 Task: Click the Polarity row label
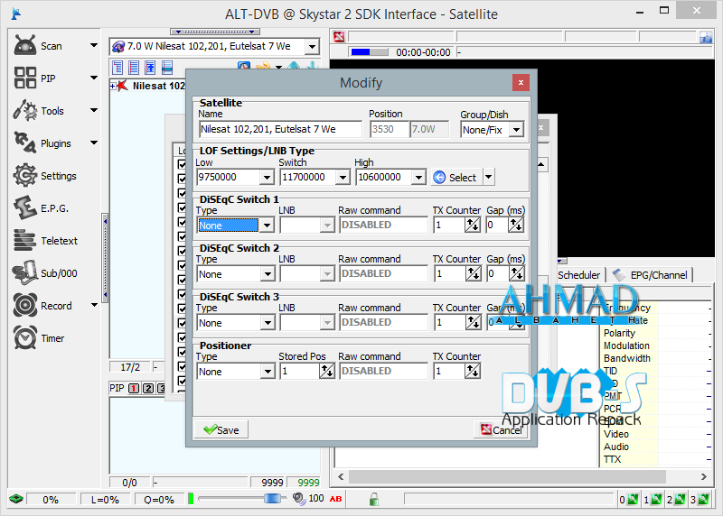[619, 333]
